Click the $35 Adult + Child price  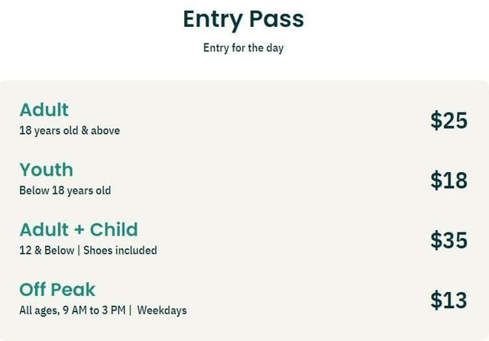click(x=449, y=240)
